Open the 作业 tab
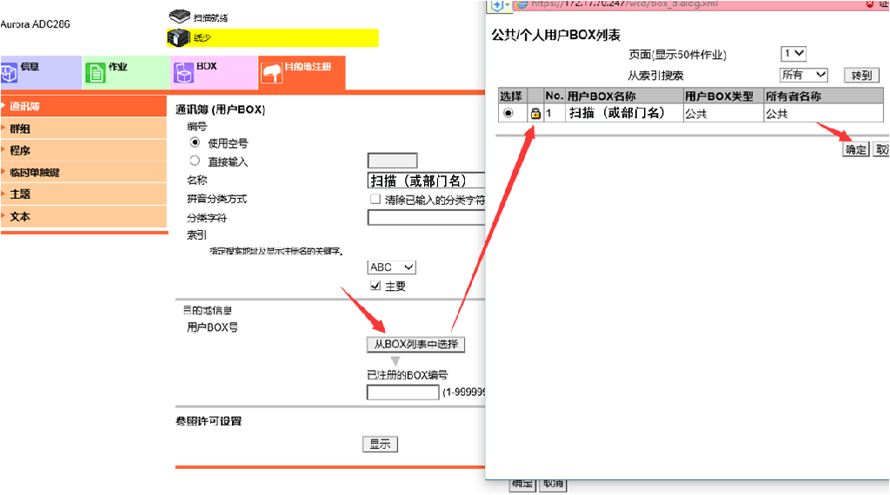Viewport: 890px width, 495px height. [125, 73]
